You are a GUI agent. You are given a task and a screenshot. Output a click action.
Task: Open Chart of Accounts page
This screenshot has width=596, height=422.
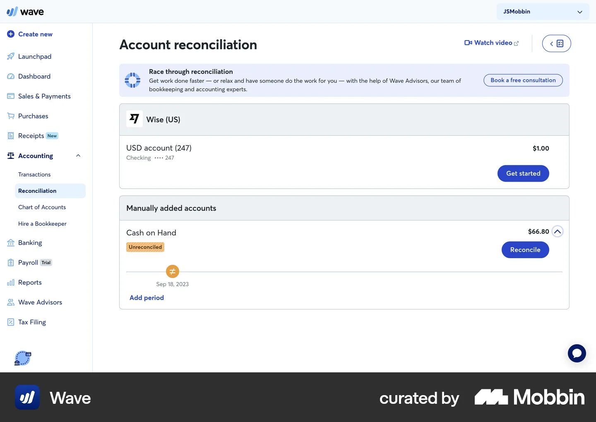click(42, 207)
